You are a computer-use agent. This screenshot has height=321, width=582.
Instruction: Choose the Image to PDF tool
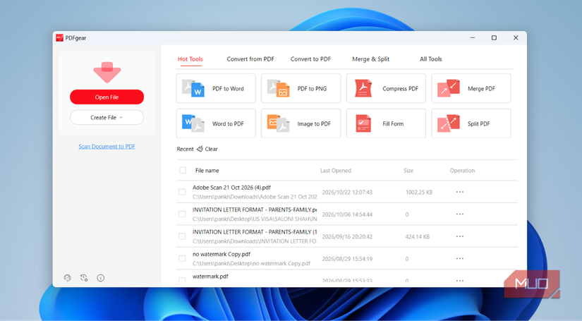[301, 123]
